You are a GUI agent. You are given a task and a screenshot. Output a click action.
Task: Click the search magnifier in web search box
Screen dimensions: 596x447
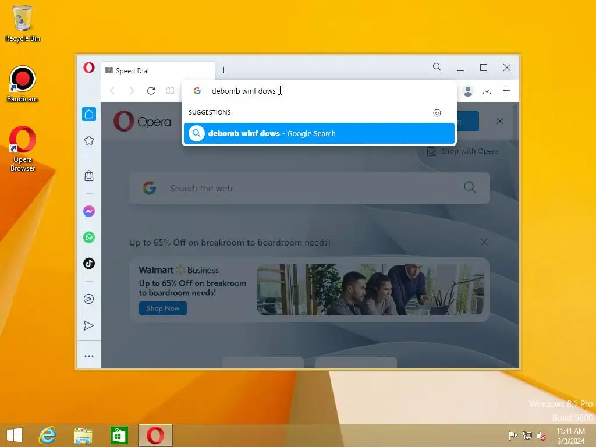tap(470, 187)
